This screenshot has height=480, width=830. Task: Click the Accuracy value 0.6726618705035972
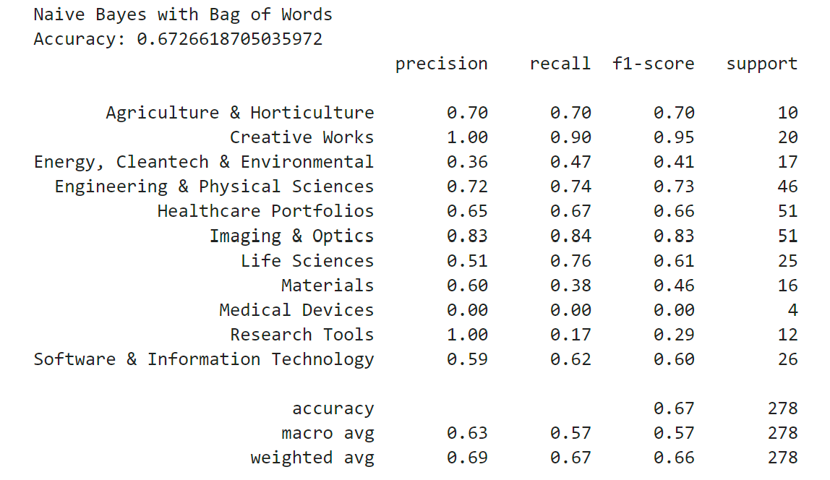pyautogui.click(x=229, y=39)
